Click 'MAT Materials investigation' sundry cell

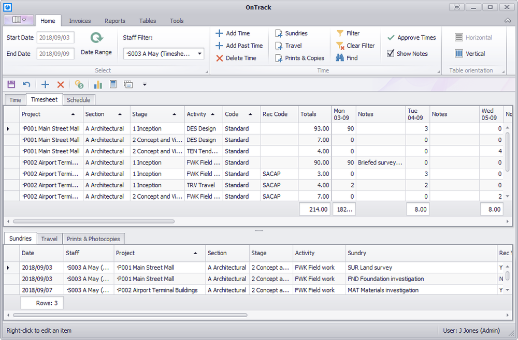point(421,290)
